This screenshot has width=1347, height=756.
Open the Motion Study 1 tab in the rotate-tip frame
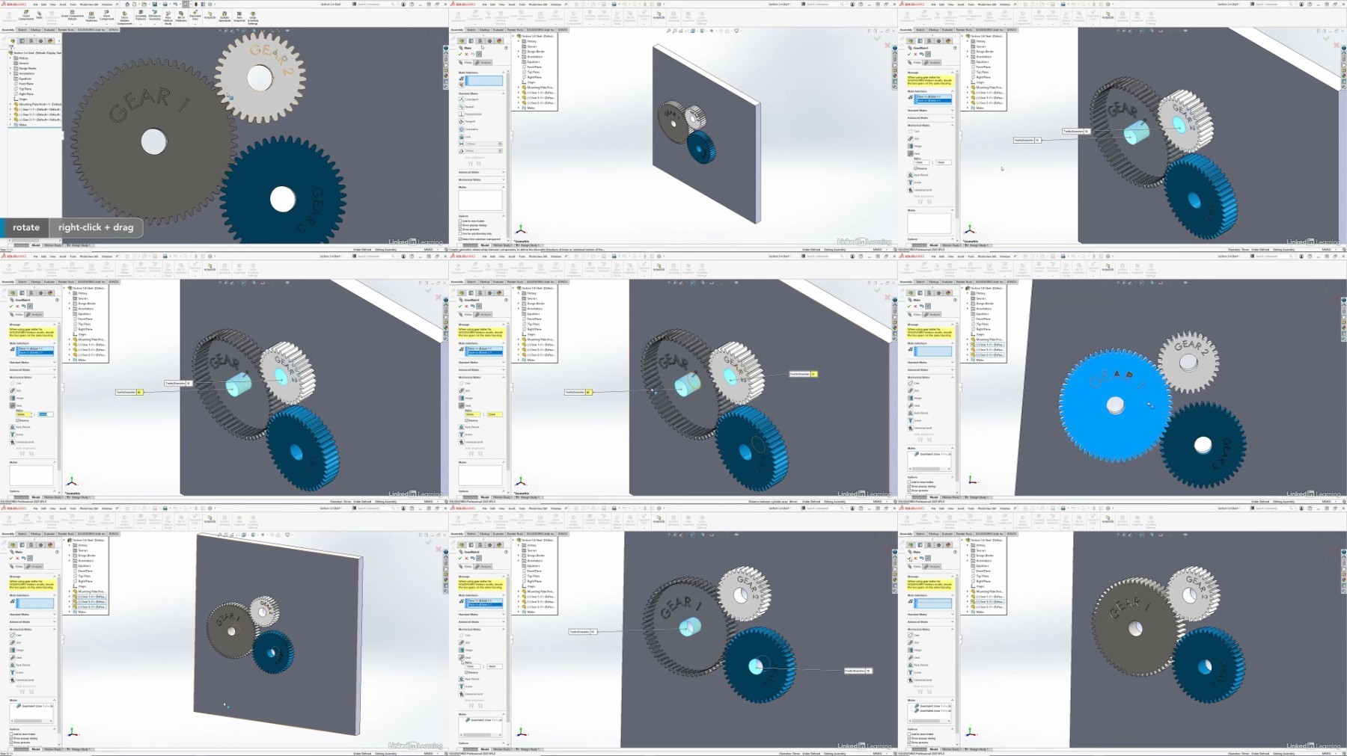52,245
